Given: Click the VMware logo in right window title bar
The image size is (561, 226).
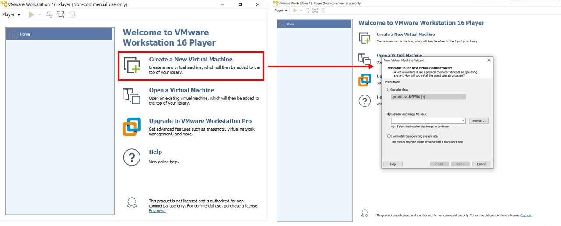Looking at the screenshot, I should (276, 3).
